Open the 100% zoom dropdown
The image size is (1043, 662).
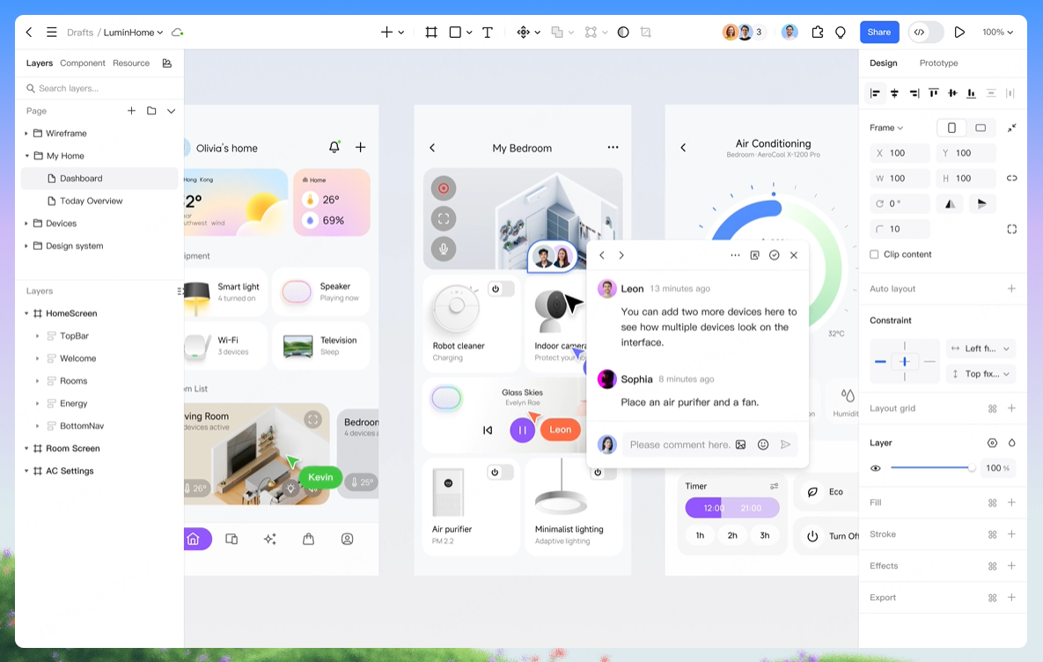pos(998,32)
